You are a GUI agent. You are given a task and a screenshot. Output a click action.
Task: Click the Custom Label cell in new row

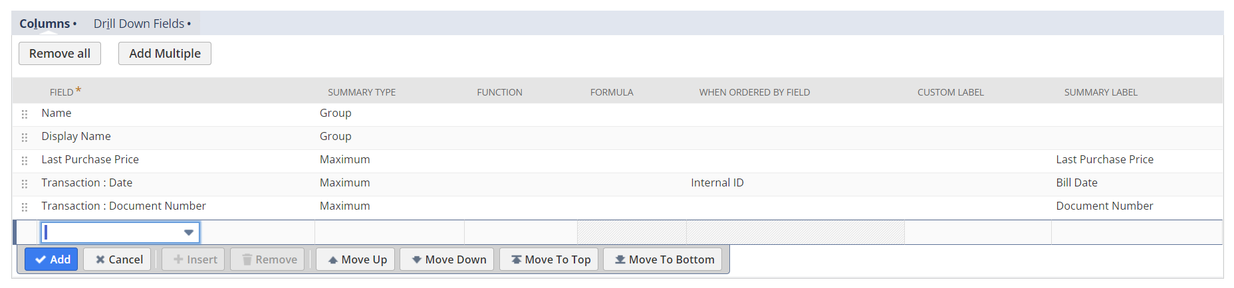click(977, 232)
